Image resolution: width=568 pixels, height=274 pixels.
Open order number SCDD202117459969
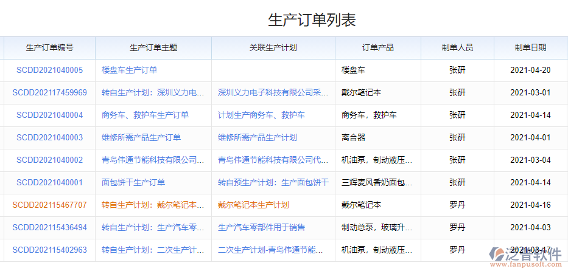49,93
